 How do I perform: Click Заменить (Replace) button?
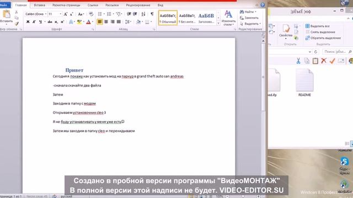249,18
